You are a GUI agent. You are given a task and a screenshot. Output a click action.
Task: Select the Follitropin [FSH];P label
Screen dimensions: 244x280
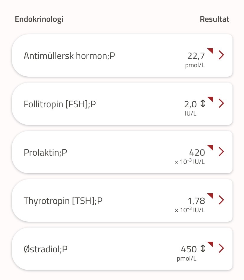click(60, 104)
